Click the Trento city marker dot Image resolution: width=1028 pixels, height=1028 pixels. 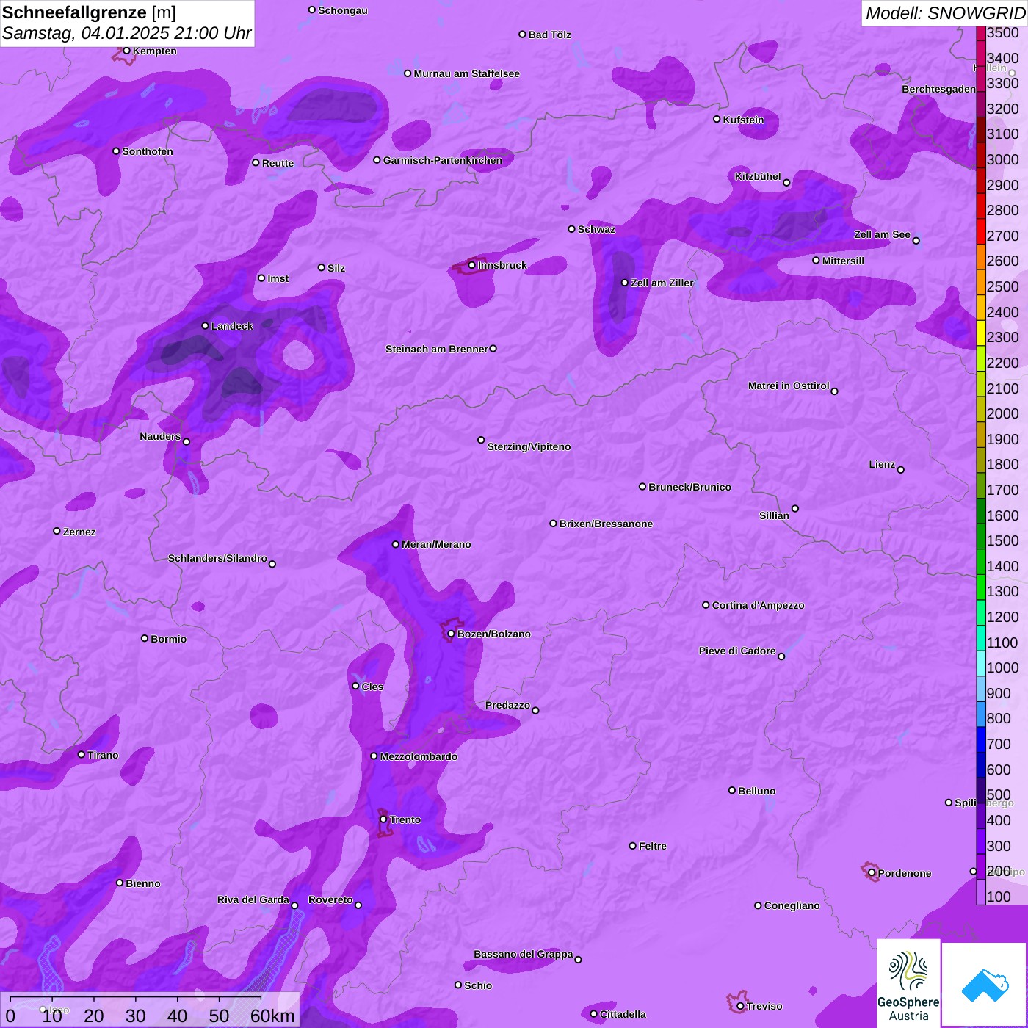(383, 819)
